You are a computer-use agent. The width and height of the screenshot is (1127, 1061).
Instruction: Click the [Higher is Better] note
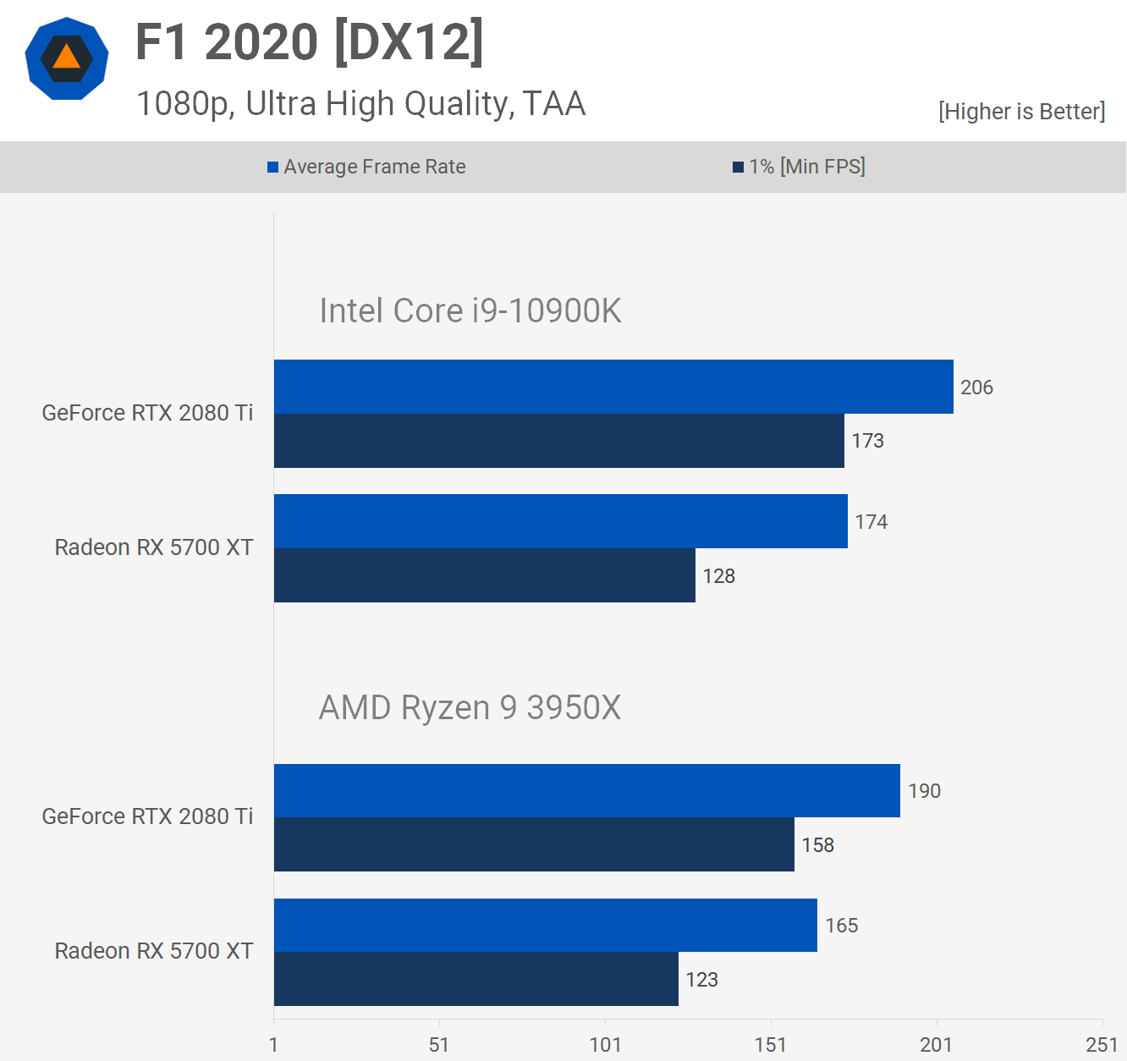[x=1021, y=112]
